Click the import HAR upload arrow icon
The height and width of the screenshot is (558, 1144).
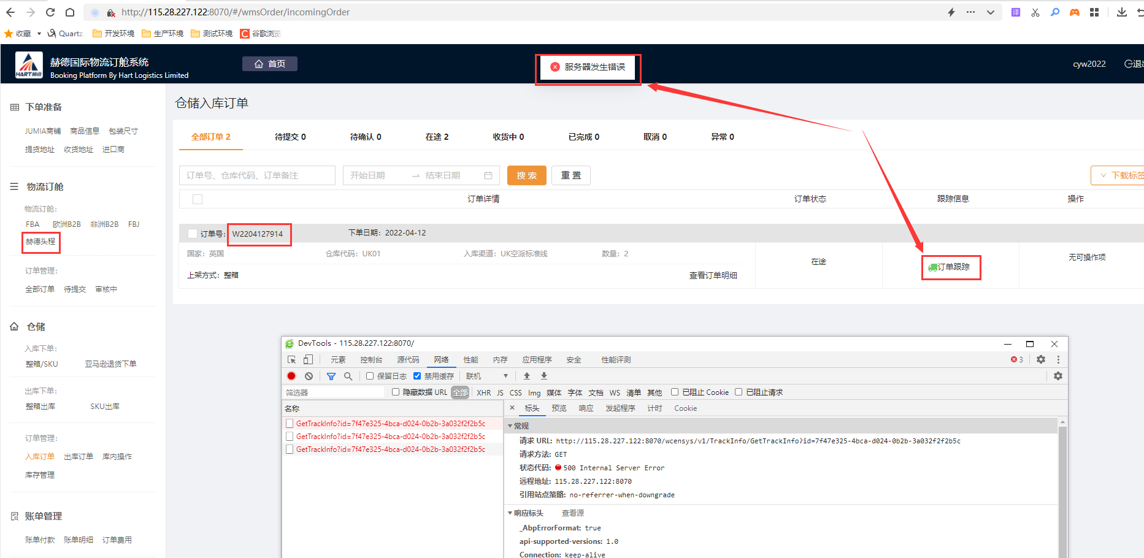(x=526, y=376)
